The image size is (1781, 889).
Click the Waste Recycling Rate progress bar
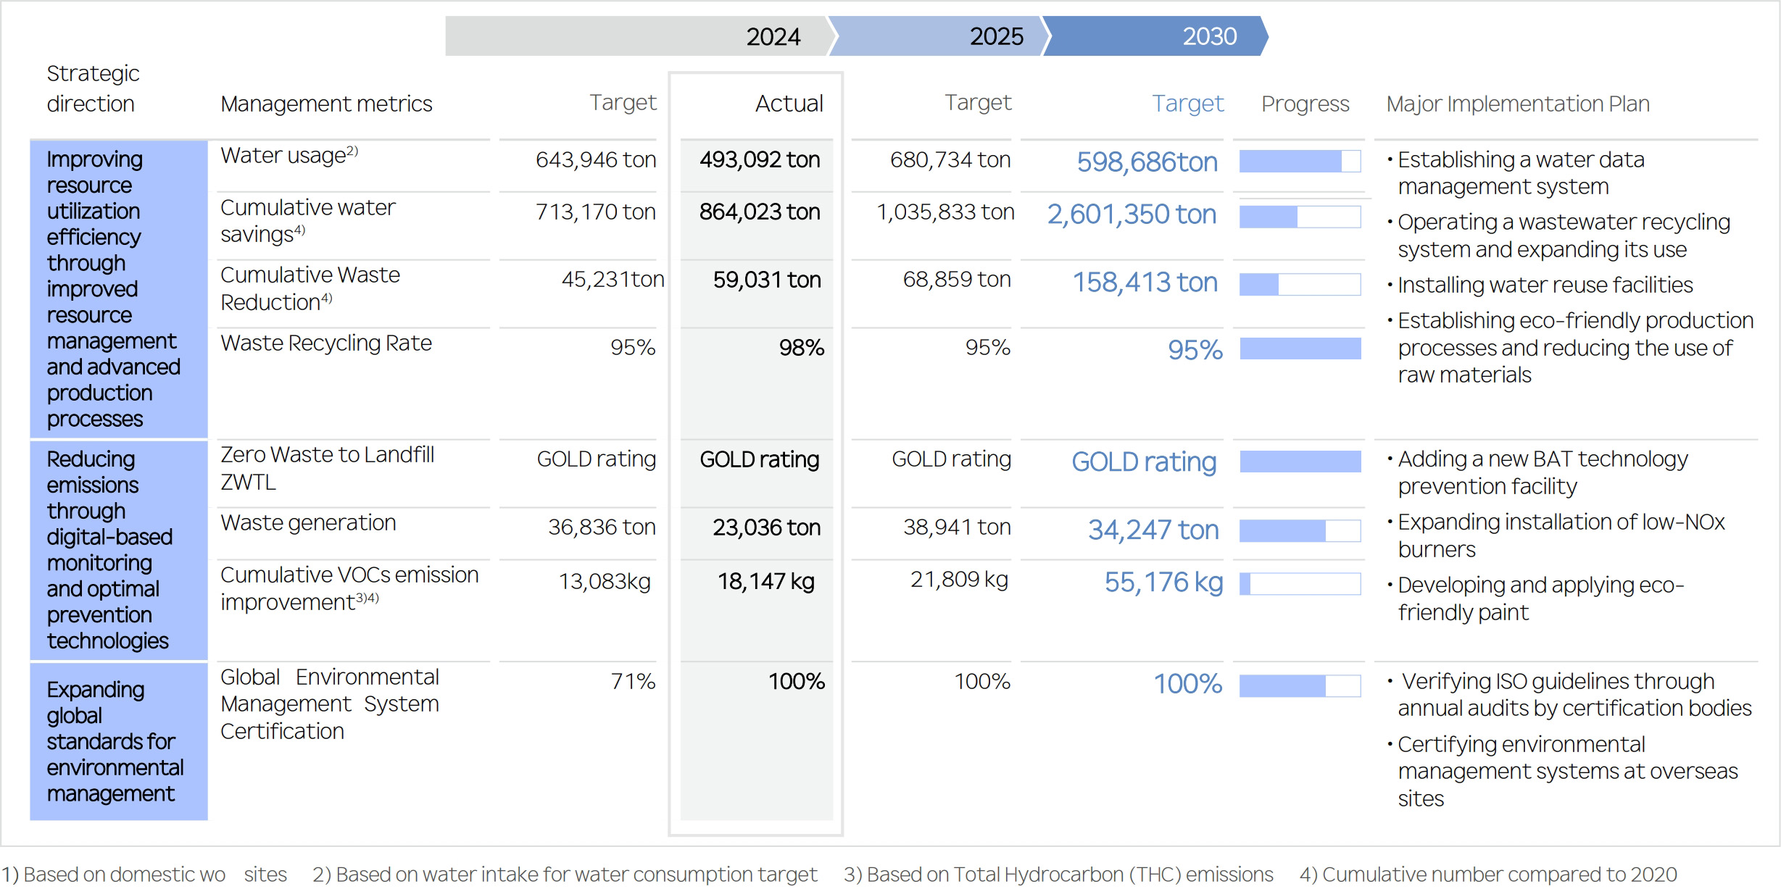[x=1300, y=348]
